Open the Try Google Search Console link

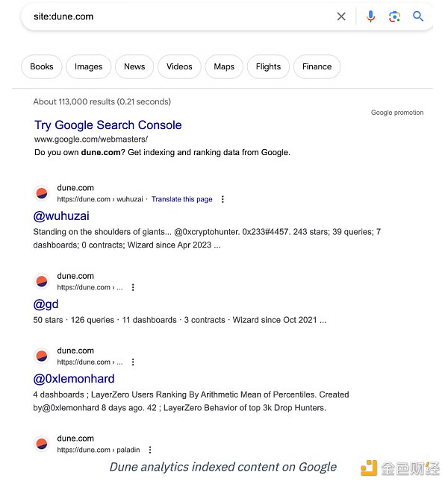108,125
